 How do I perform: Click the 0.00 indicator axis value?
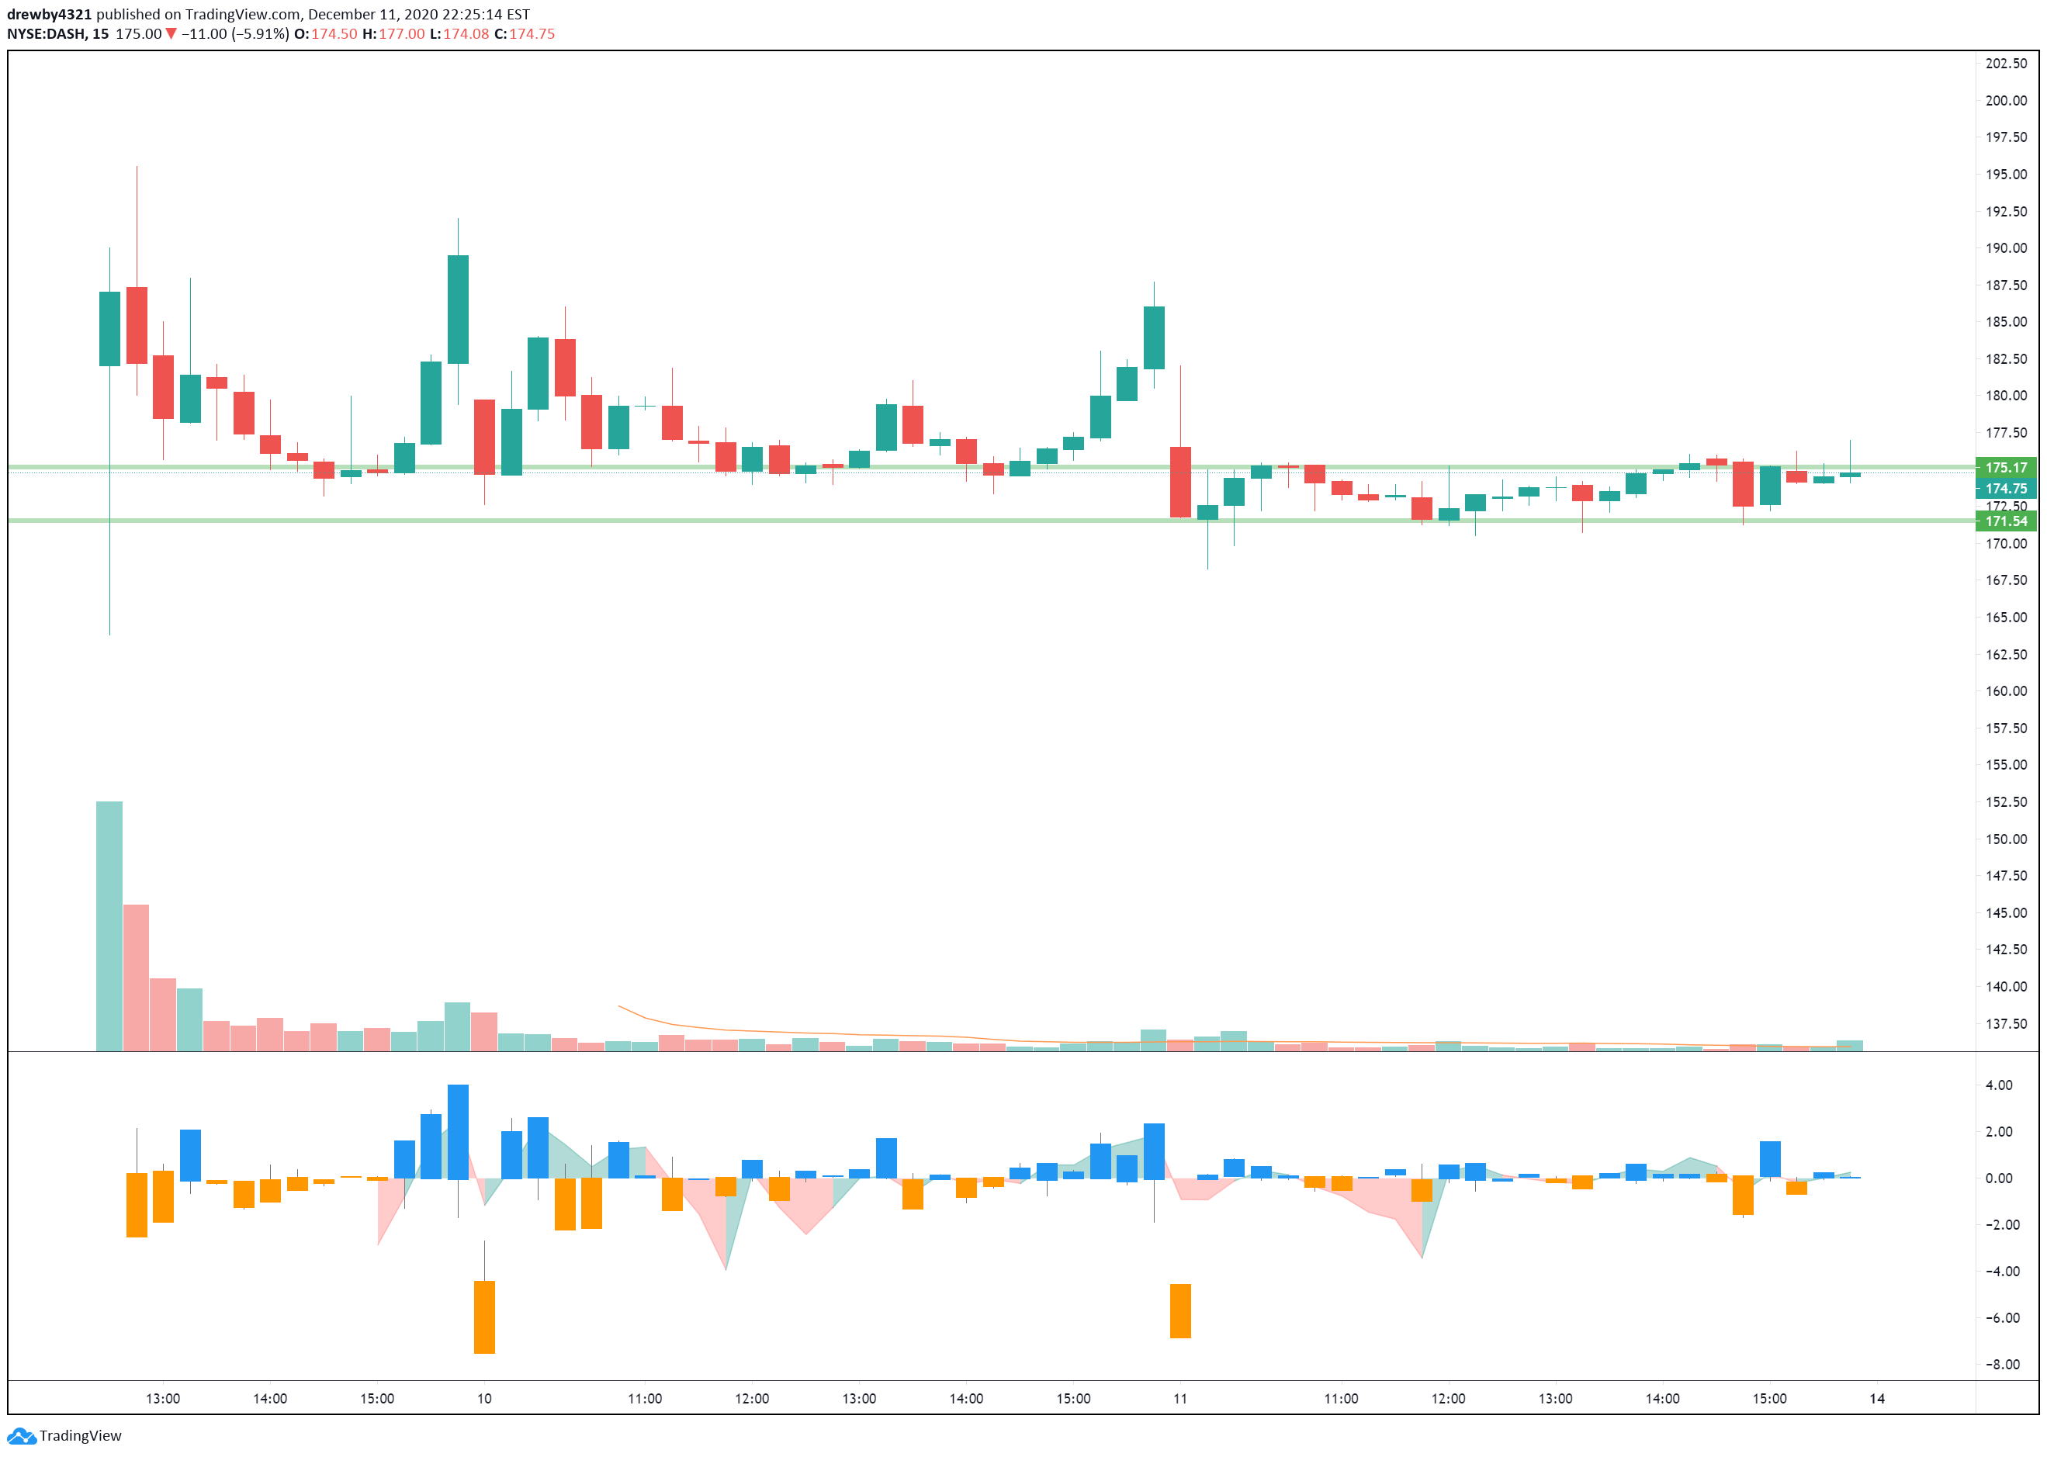[1999, 1179]
